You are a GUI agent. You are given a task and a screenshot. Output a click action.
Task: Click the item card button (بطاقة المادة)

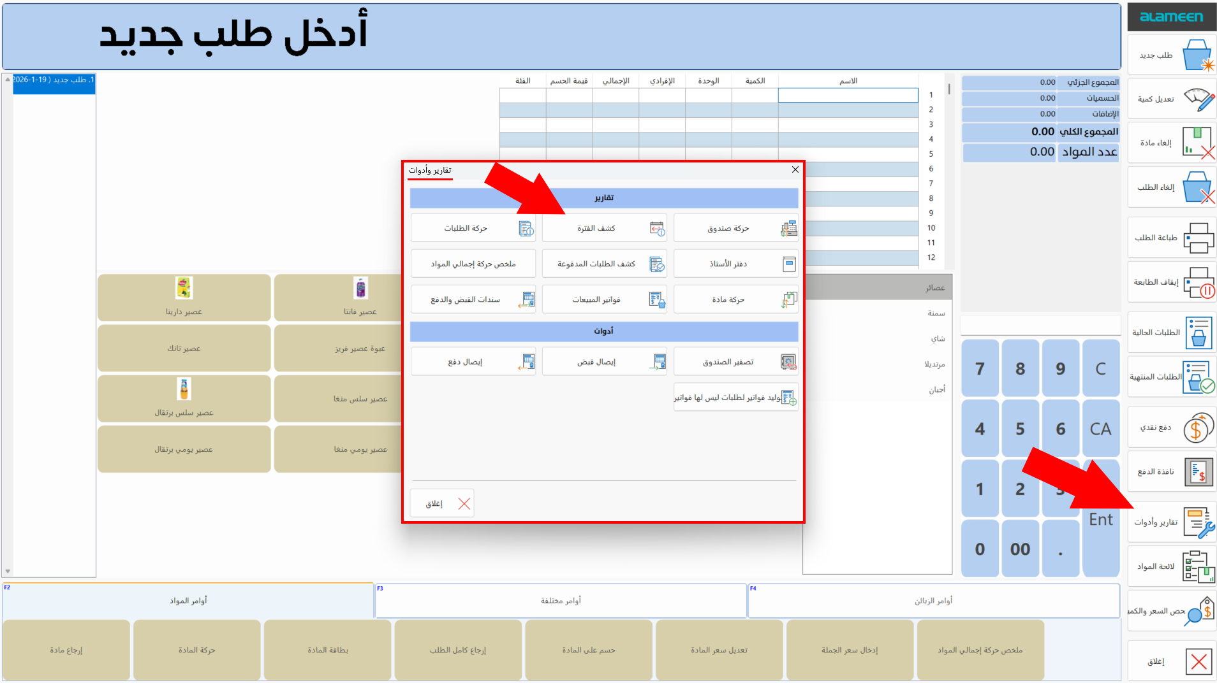click(328, 650)
